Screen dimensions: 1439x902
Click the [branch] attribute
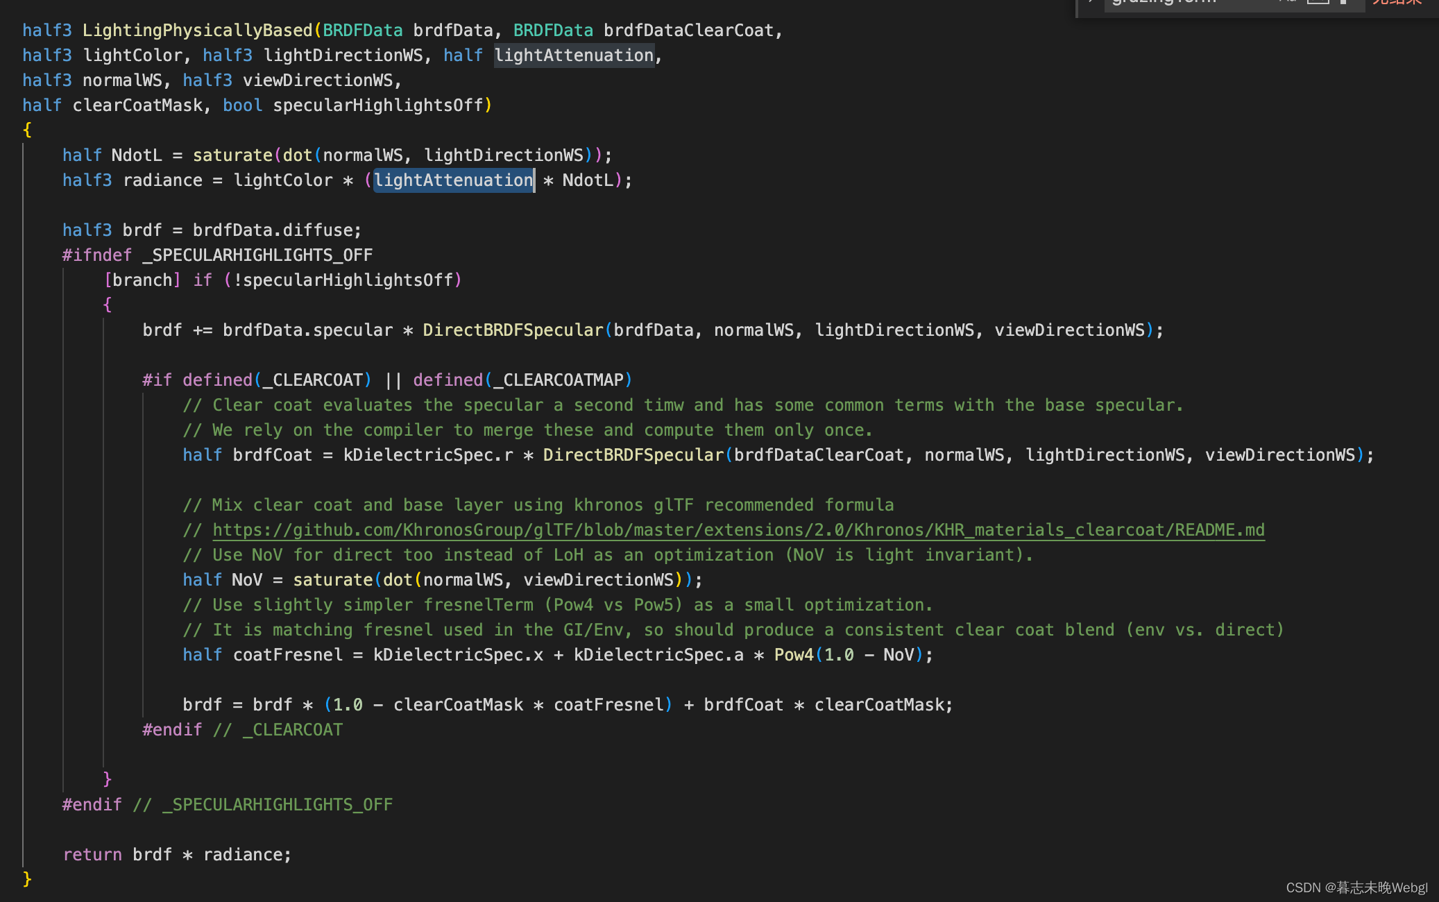142,280
